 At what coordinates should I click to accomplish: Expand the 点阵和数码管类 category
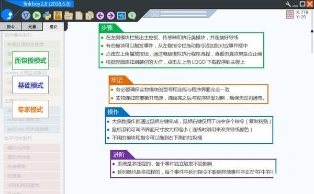32,186
